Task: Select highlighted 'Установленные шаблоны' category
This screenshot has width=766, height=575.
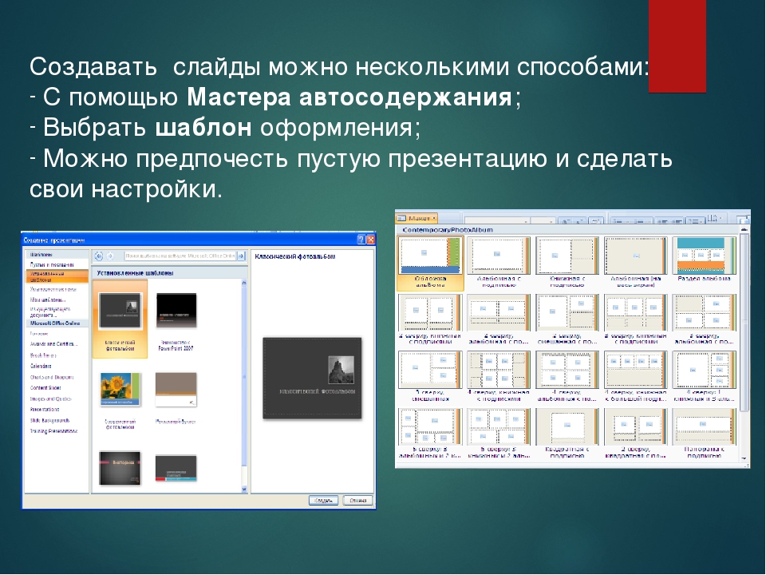Action: tap(57, 277)
